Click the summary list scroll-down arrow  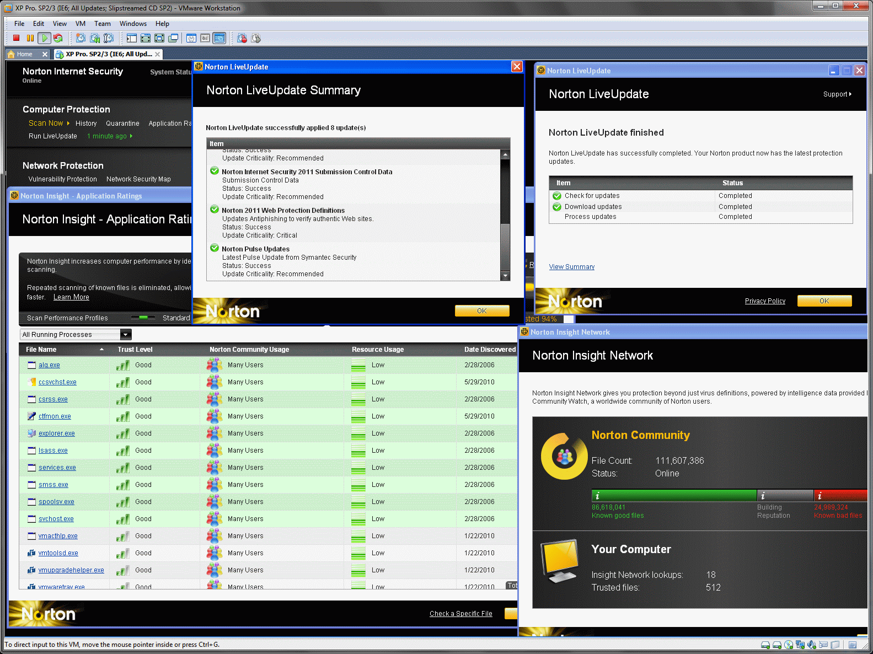[x=505, y=276]
